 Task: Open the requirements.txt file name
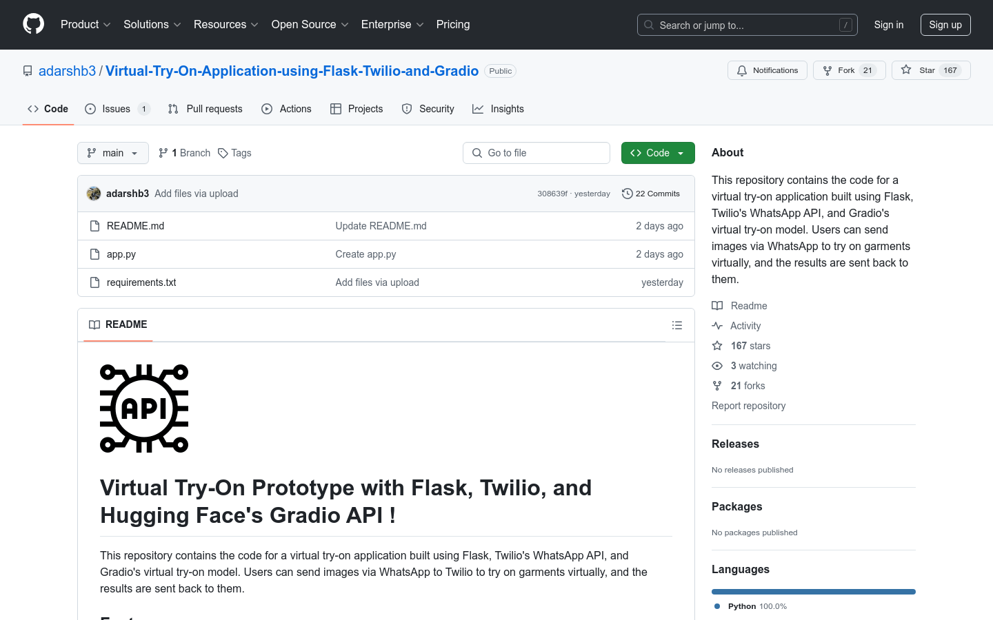141,282
